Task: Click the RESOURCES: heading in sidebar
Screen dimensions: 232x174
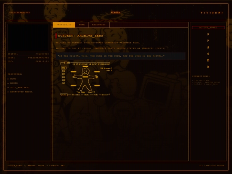Action: coord(15,74)
